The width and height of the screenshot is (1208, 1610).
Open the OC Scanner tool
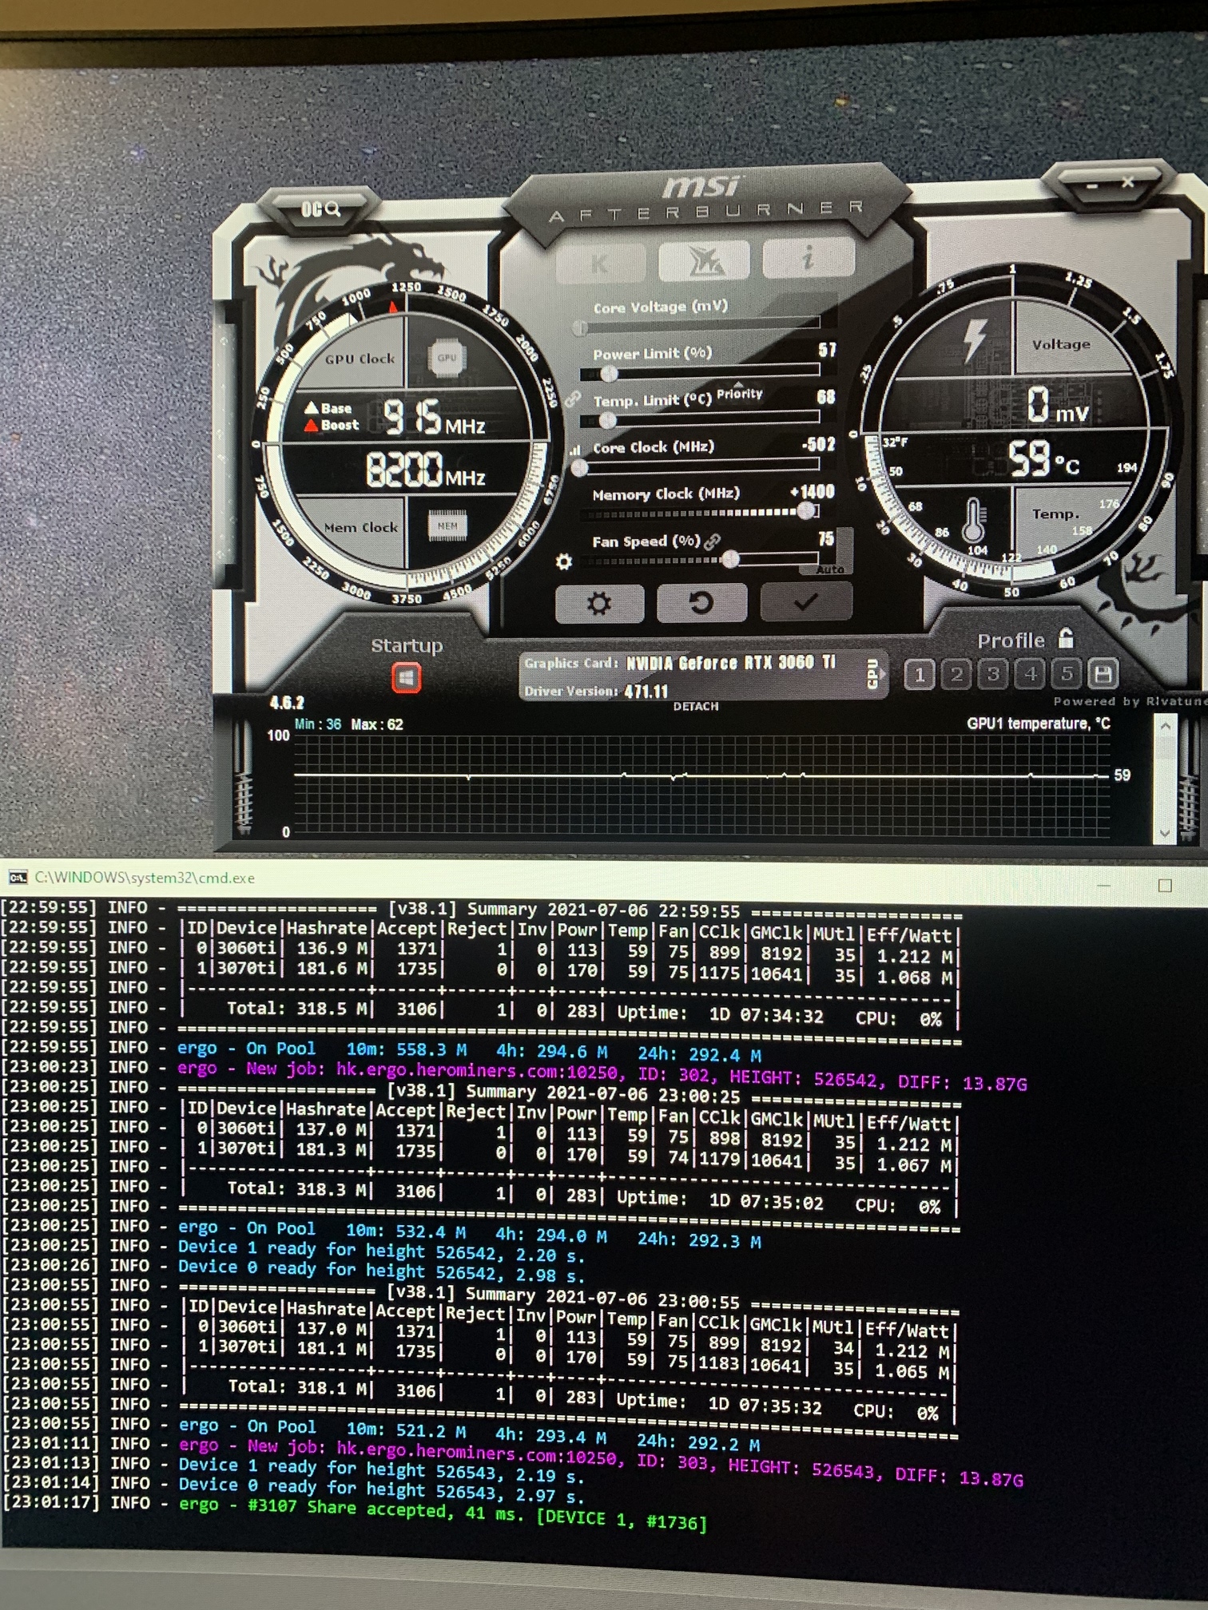point(320,210)
